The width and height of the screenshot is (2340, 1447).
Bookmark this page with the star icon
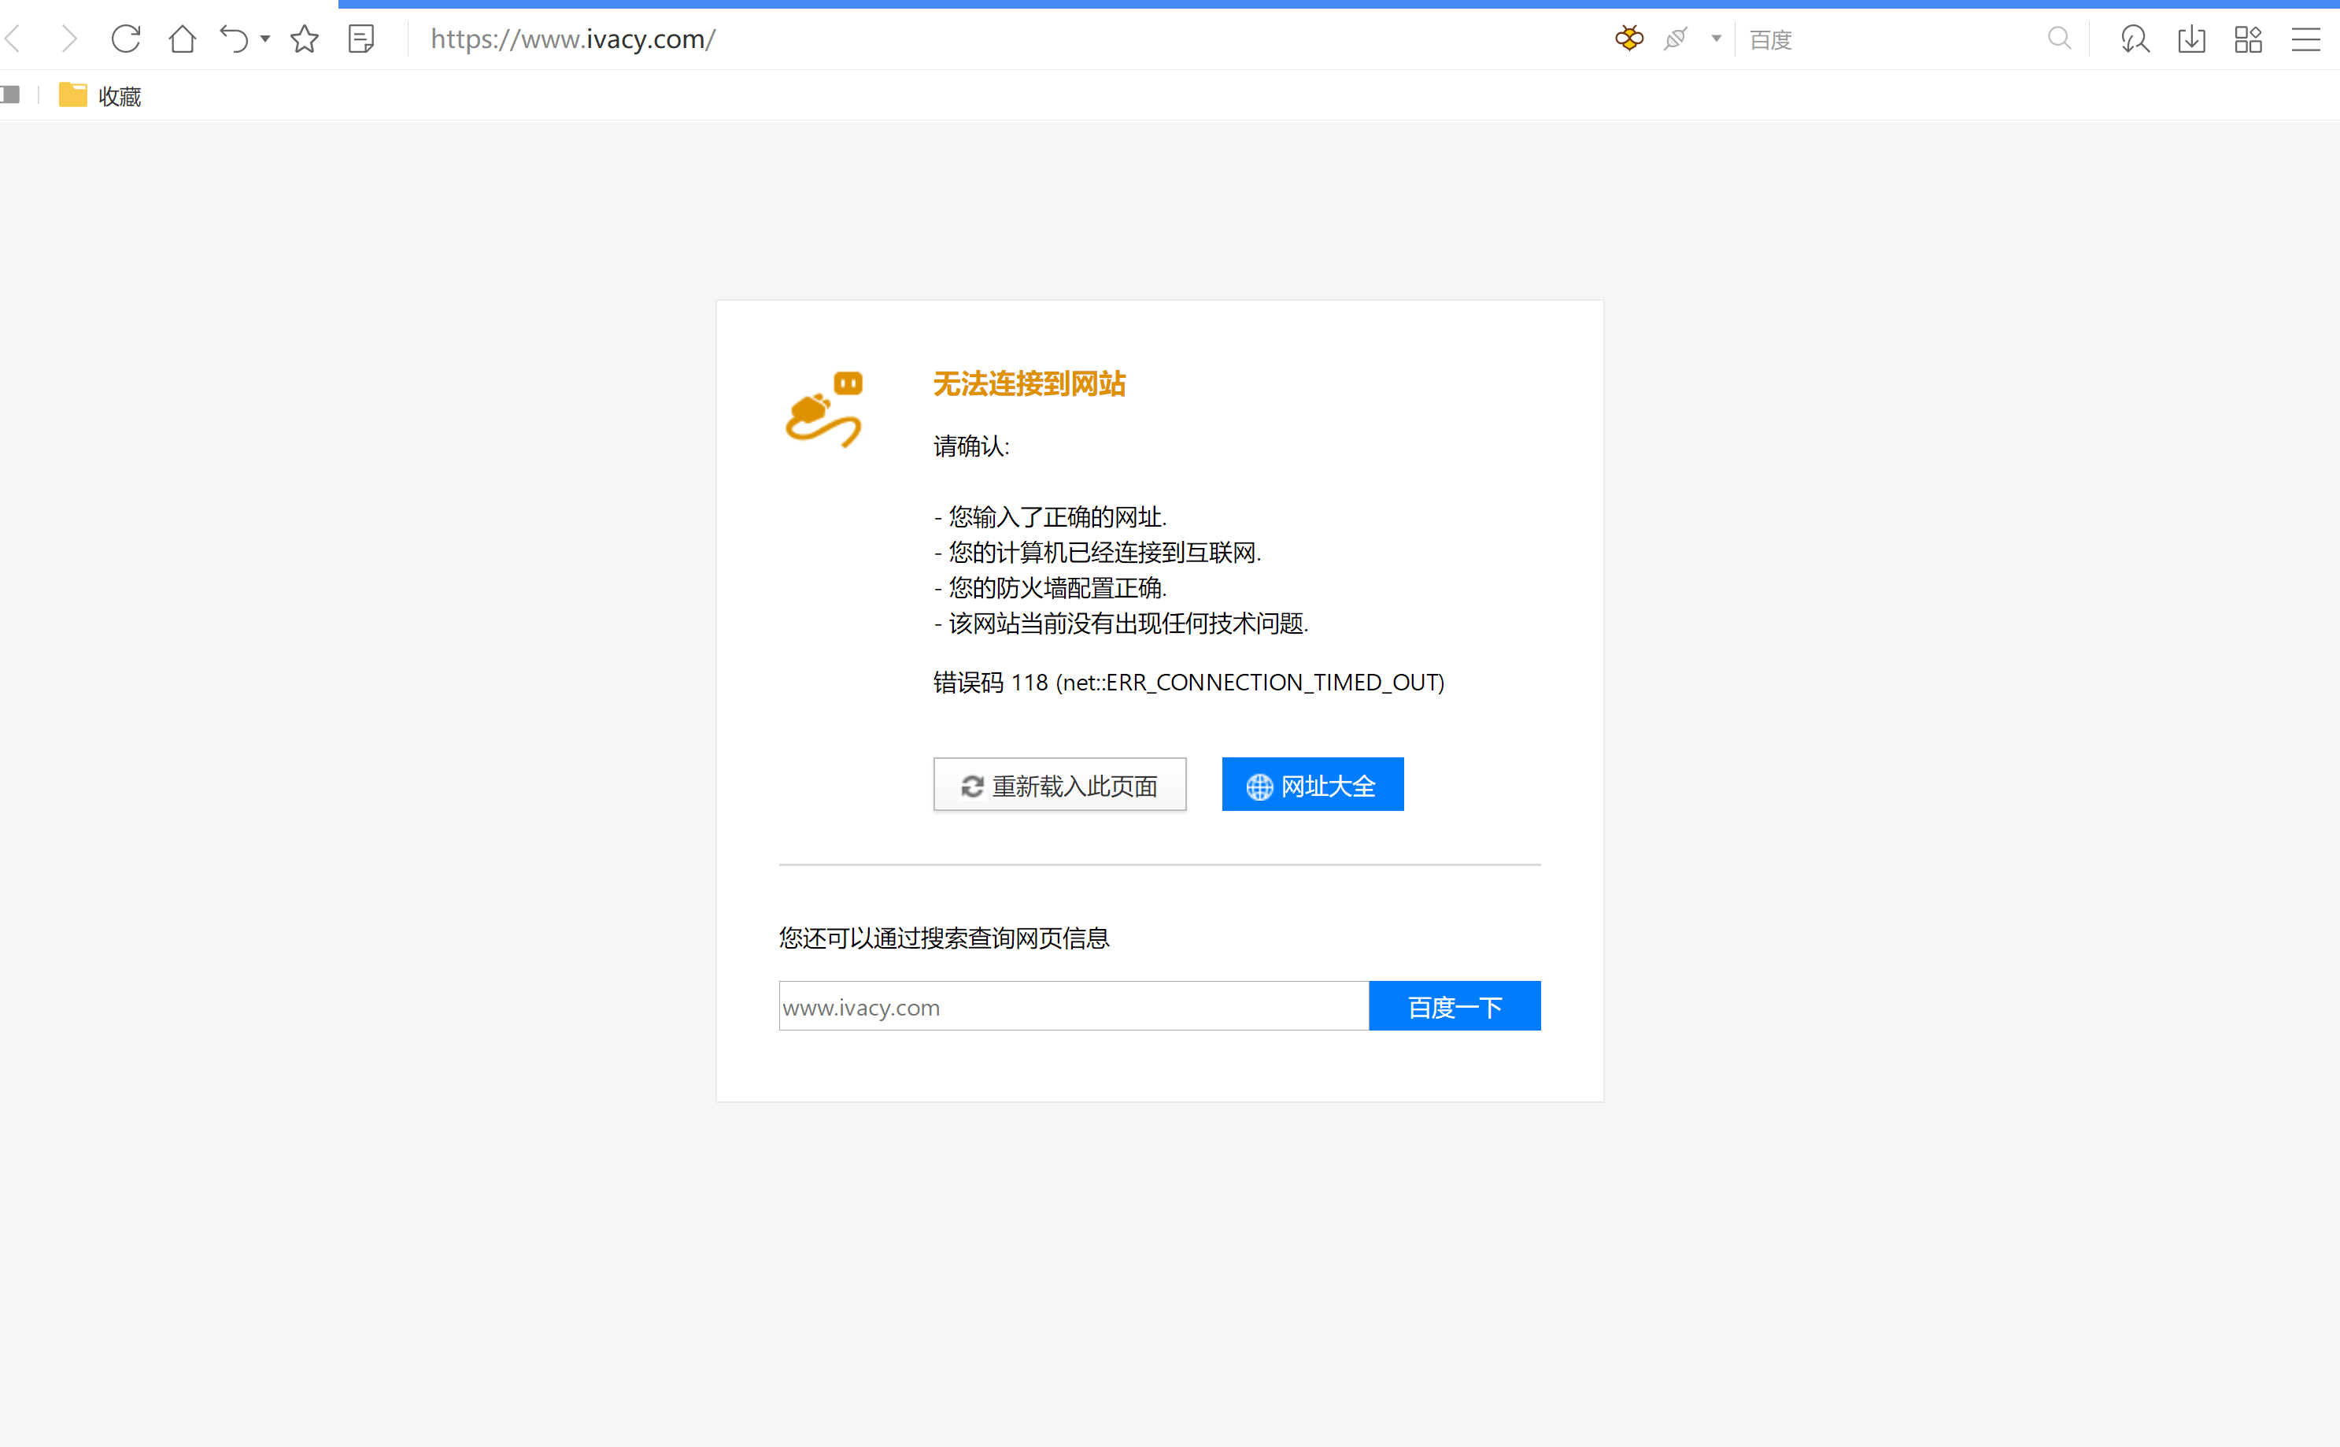(x=305, y=39)
